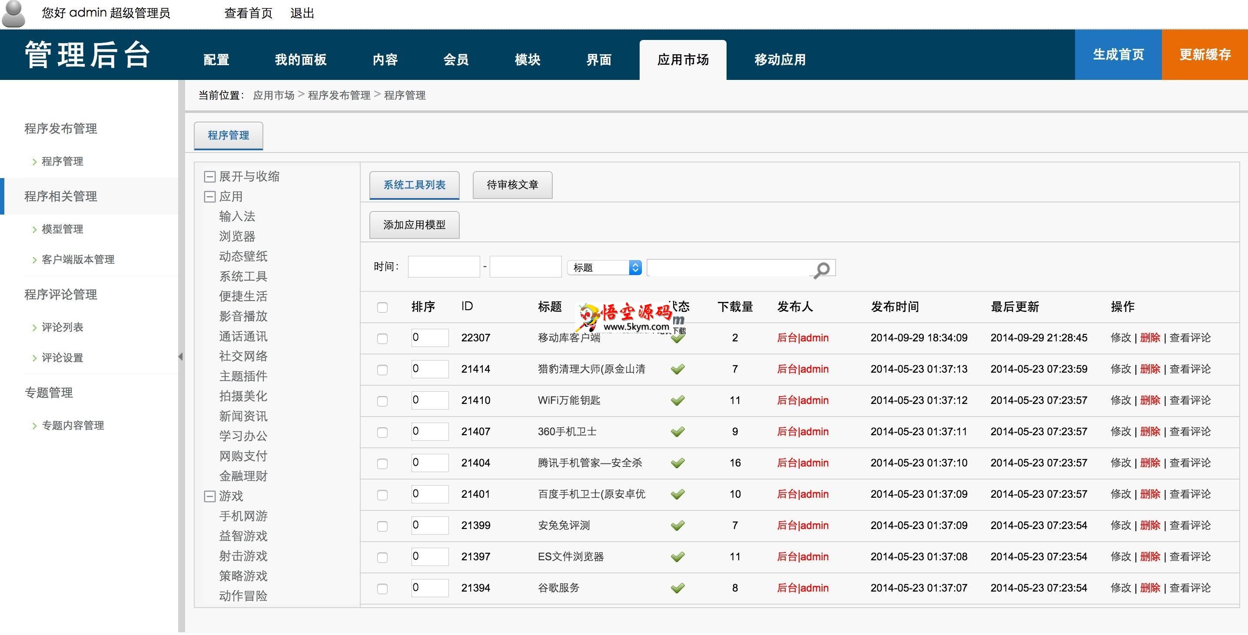The width and height of the screenshot is (1248, 635).
Task: Open the 配置 top menu
Action: pos(216,60)
